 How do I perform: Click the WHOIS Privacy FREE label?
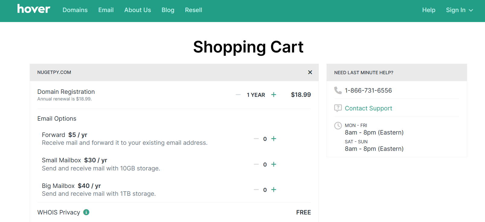coord(304,212)
